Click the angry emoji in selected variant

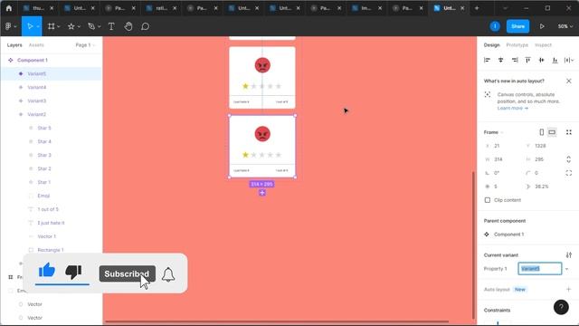262,134
